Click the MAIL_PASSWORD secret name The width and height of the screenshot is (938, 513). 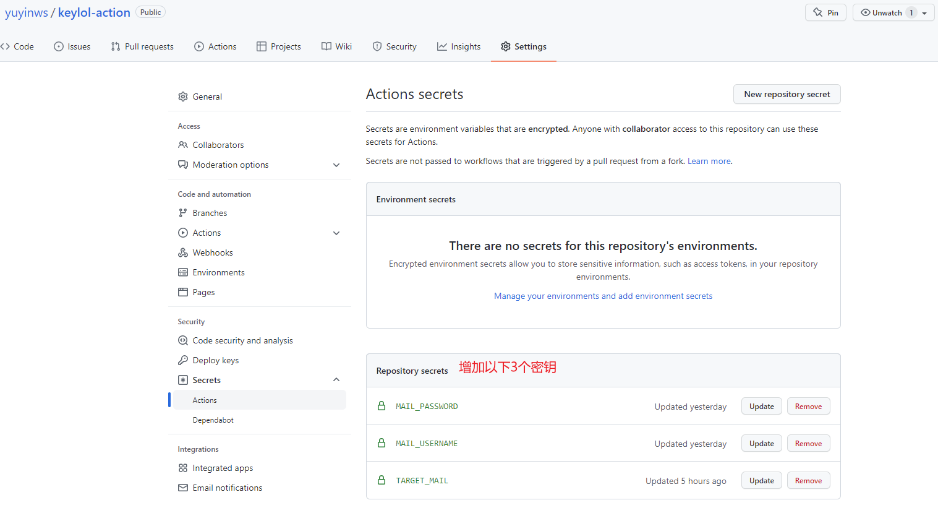click(x=427, y=407)
